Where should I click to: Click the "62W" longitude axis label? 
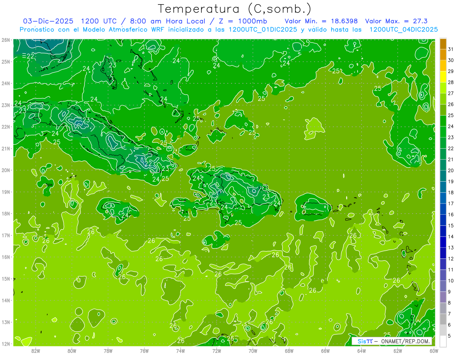(398, 351)
